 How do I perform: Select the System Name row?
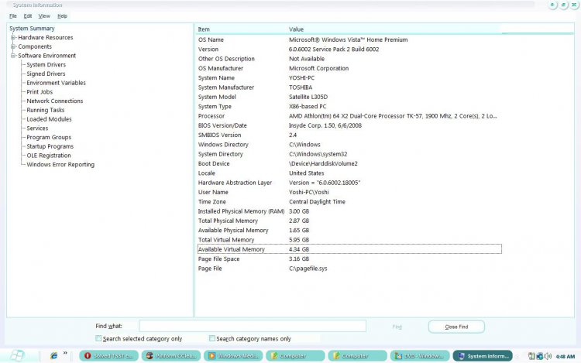[x=349, y=78]
